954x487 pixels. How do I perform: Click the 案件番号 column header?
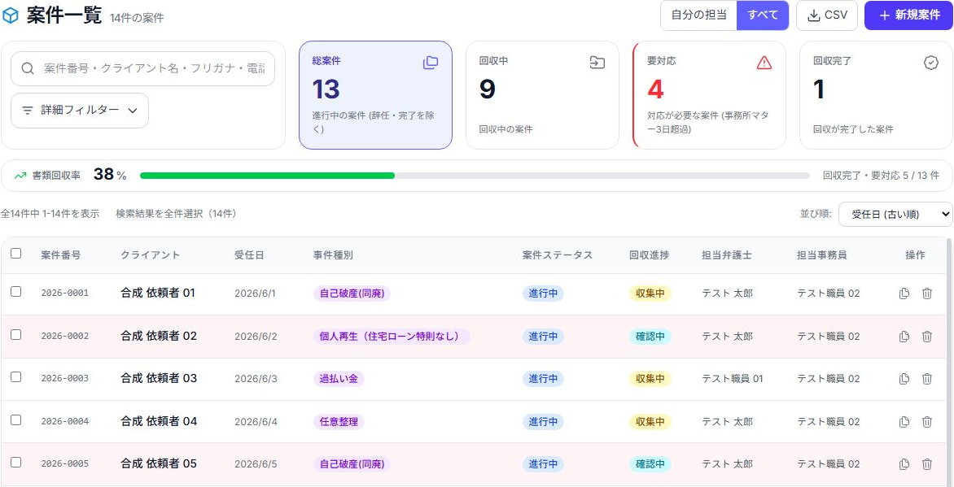click(61, 255)
